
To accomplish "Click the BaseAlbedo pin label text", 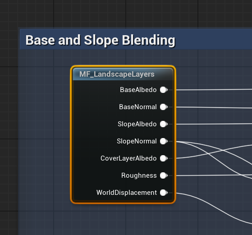I will [138, 90].
